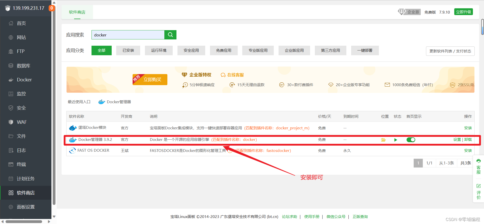Click the gear icon for 面板设置

click(x=11, y=207)
